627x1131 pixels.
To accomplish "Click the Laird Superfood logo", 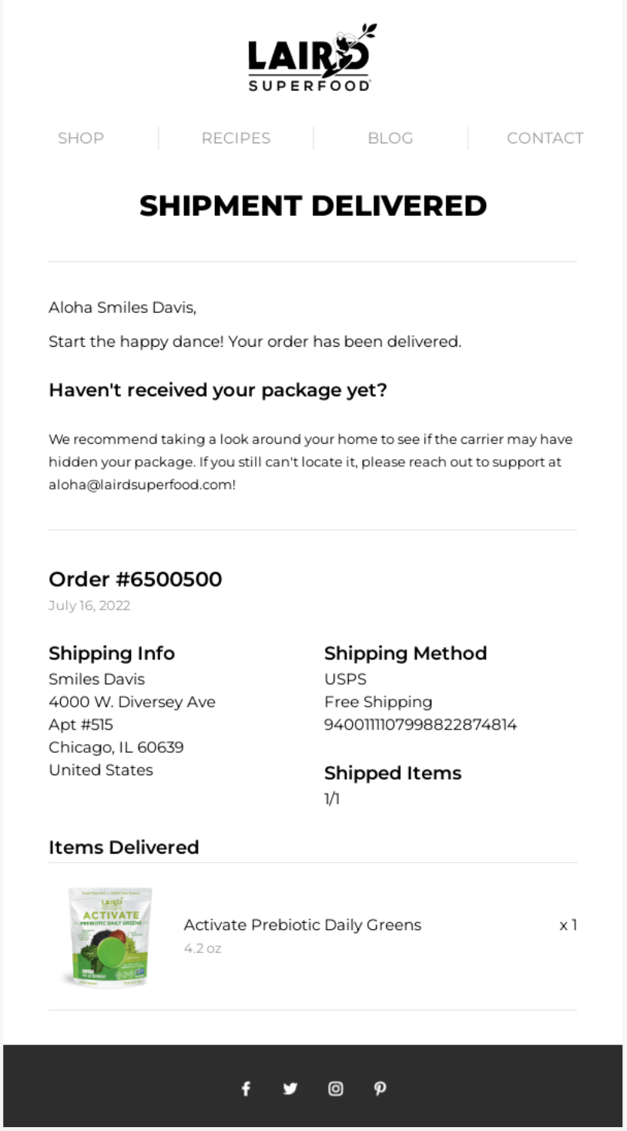I will pyautogui.click(x=312, y=59).
